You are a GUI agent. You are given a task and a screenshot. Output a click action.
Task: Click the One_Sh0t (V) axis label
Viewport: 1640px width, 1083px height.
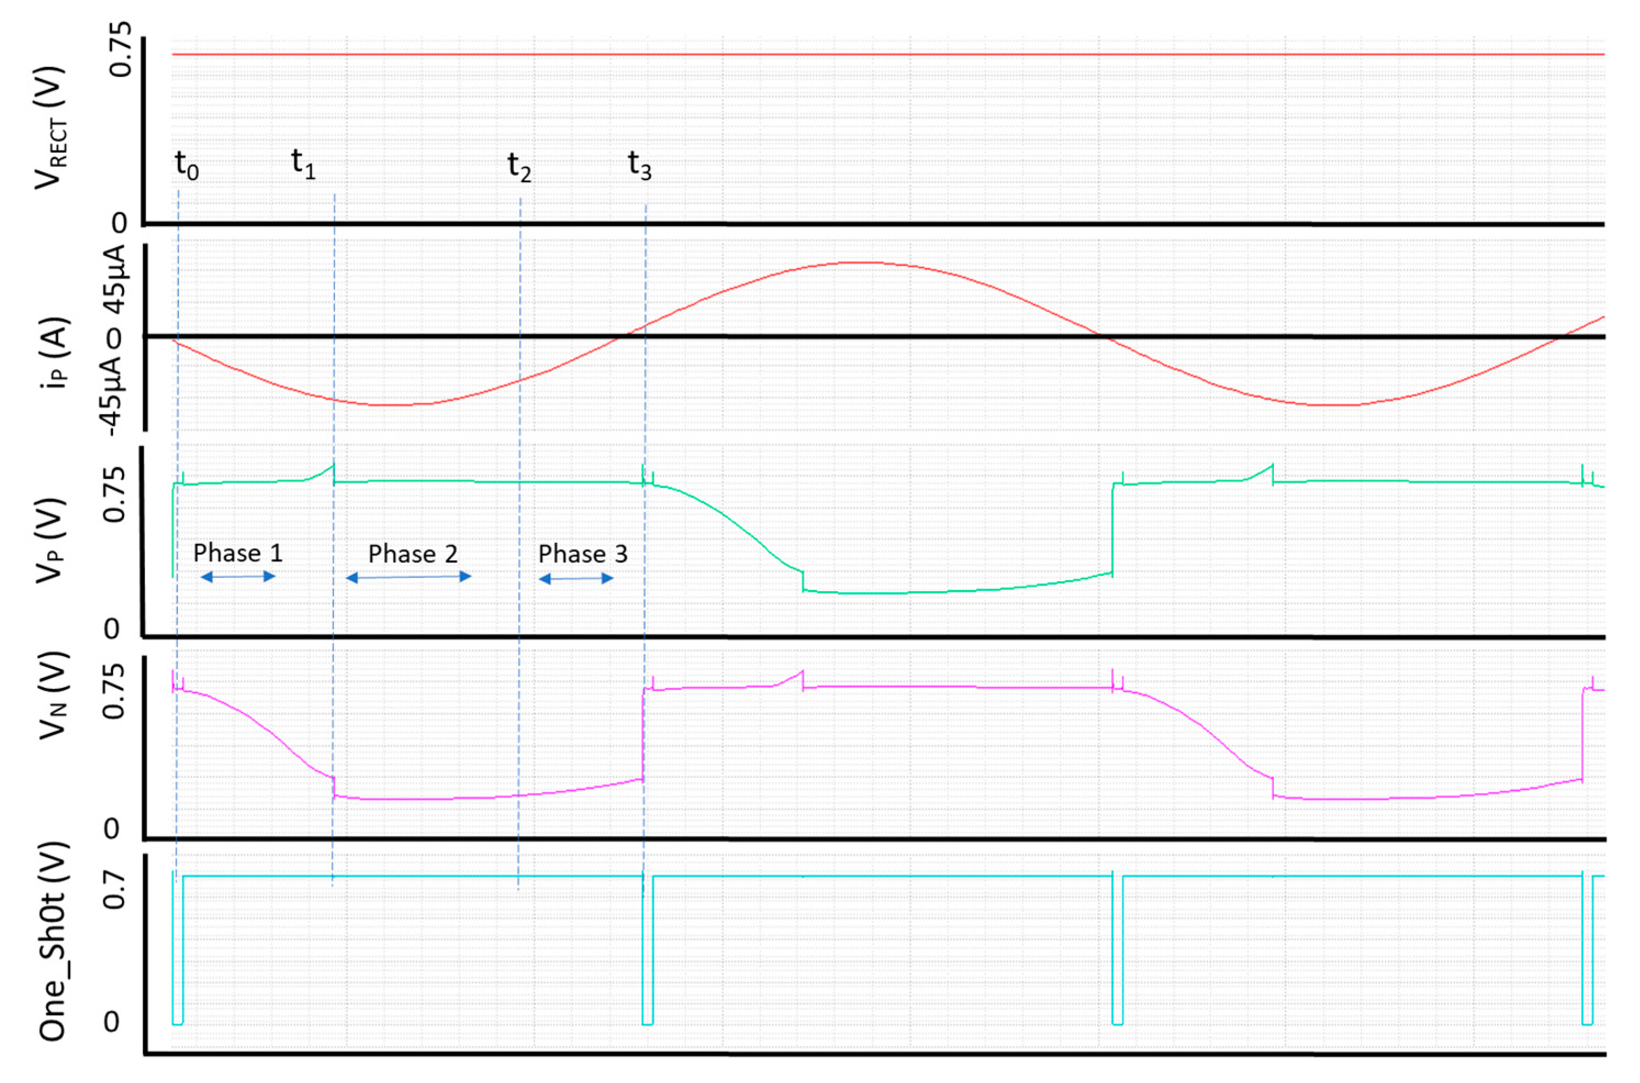click(x=53, y=942)
